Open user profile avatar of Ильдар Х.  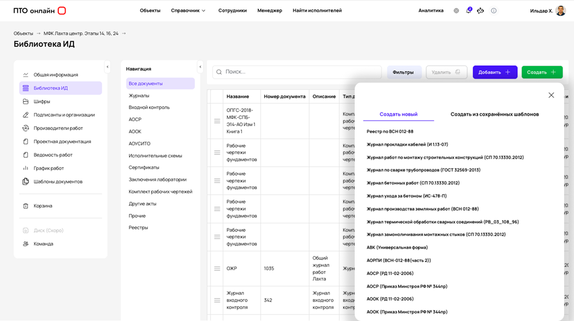click(561, 11)
